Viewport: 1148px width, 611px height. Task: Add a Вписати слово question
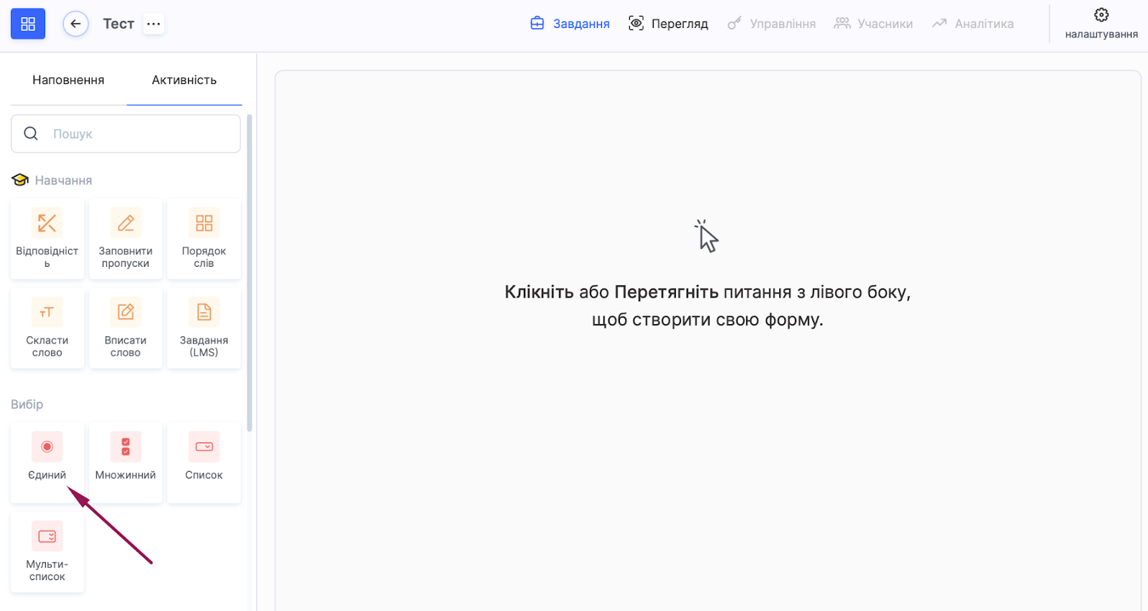126,328
